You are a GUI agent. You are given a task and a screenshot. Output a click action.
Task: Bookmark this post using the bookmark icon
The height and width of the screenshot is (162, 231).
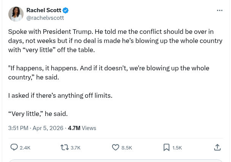166,147
